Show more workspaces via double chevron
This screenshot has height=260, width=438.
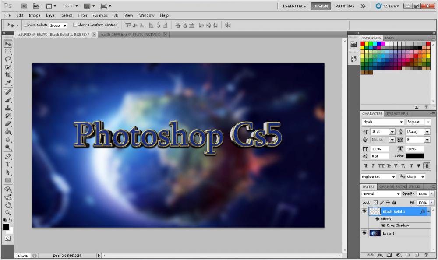[x=363, y=6]
